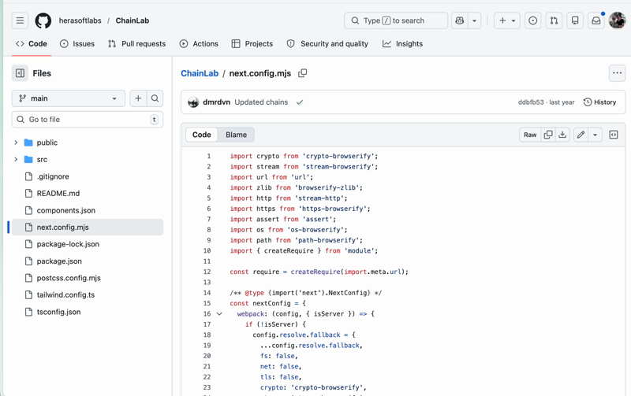Go to the Pull requests tab

tap(136, 44)
